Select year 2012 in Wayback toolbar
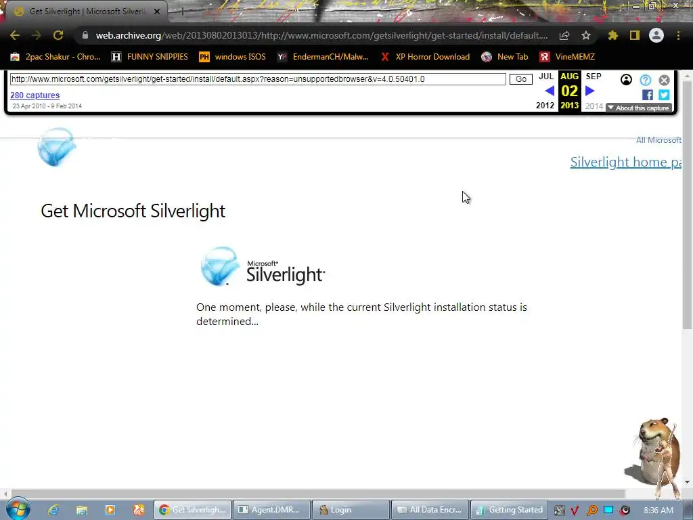Screen dimensions: 693x520 click(x=545, y=106)
